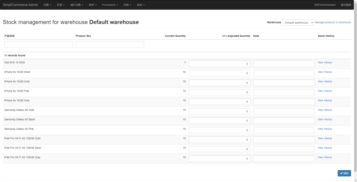View History for iPhone 6s 16GB Gray

coord(325,100)
